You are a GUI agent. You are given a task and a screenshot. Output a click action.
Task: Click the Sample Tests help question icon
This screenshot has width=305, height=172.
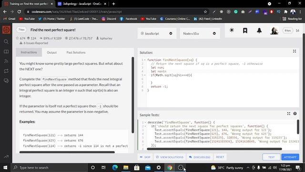pyautogui.click(x=295, y=114)
